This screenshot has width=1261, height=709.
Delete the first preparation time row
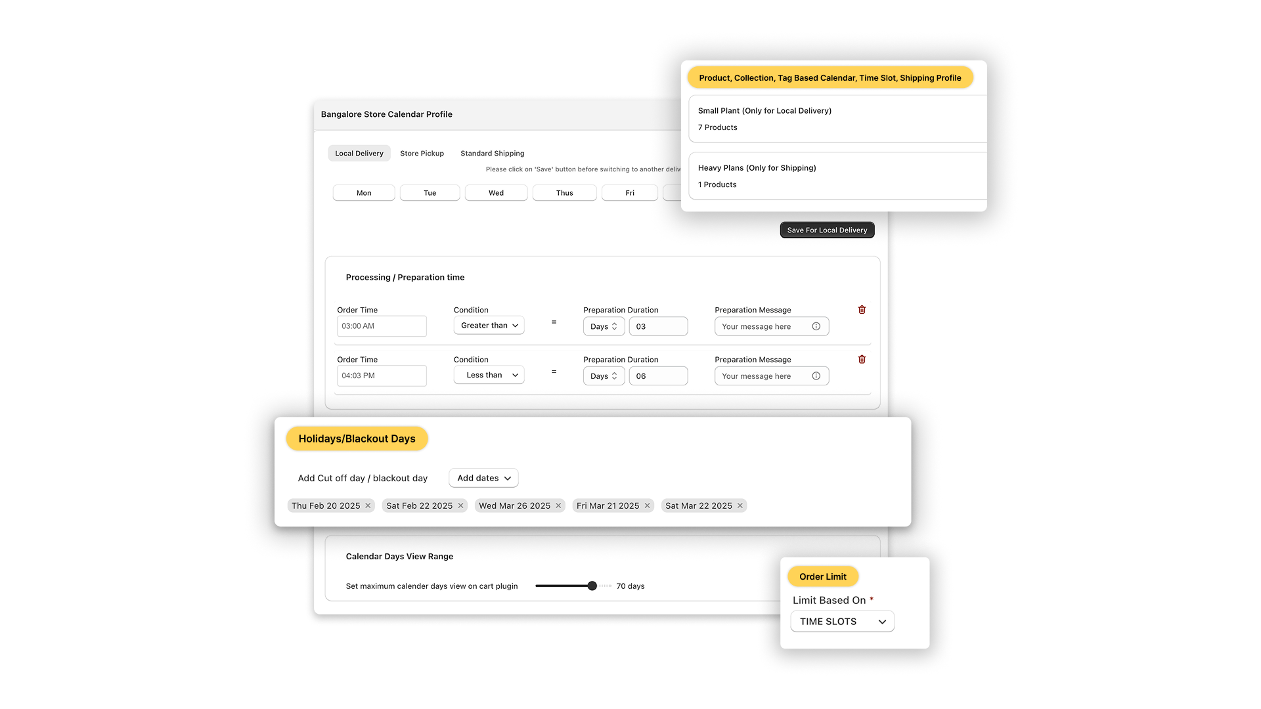pyautogui.click(x=862, y=310)
